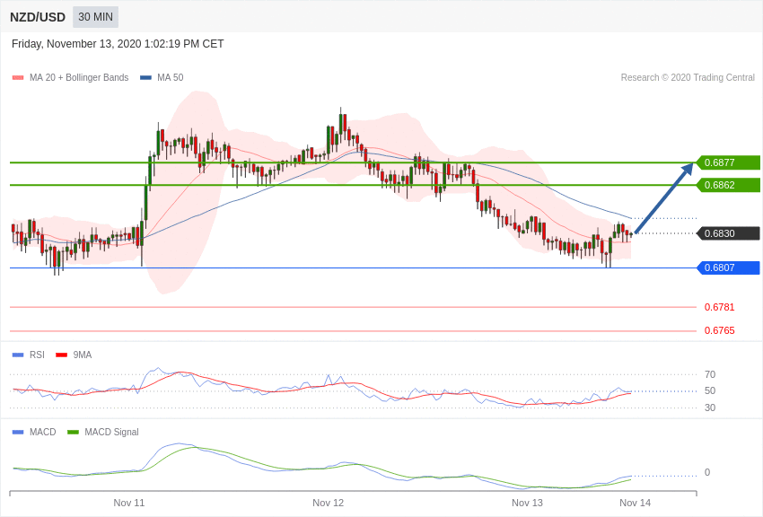Click the RSI 50 axis value
The image size is (763, 517).
tap(710, 390)
